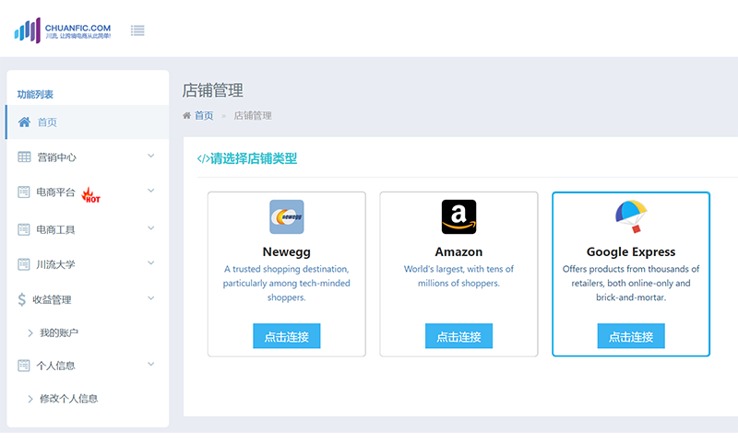Click the 个人信息 sidebar icon
738x442 pixels.
tap(24, 366)
